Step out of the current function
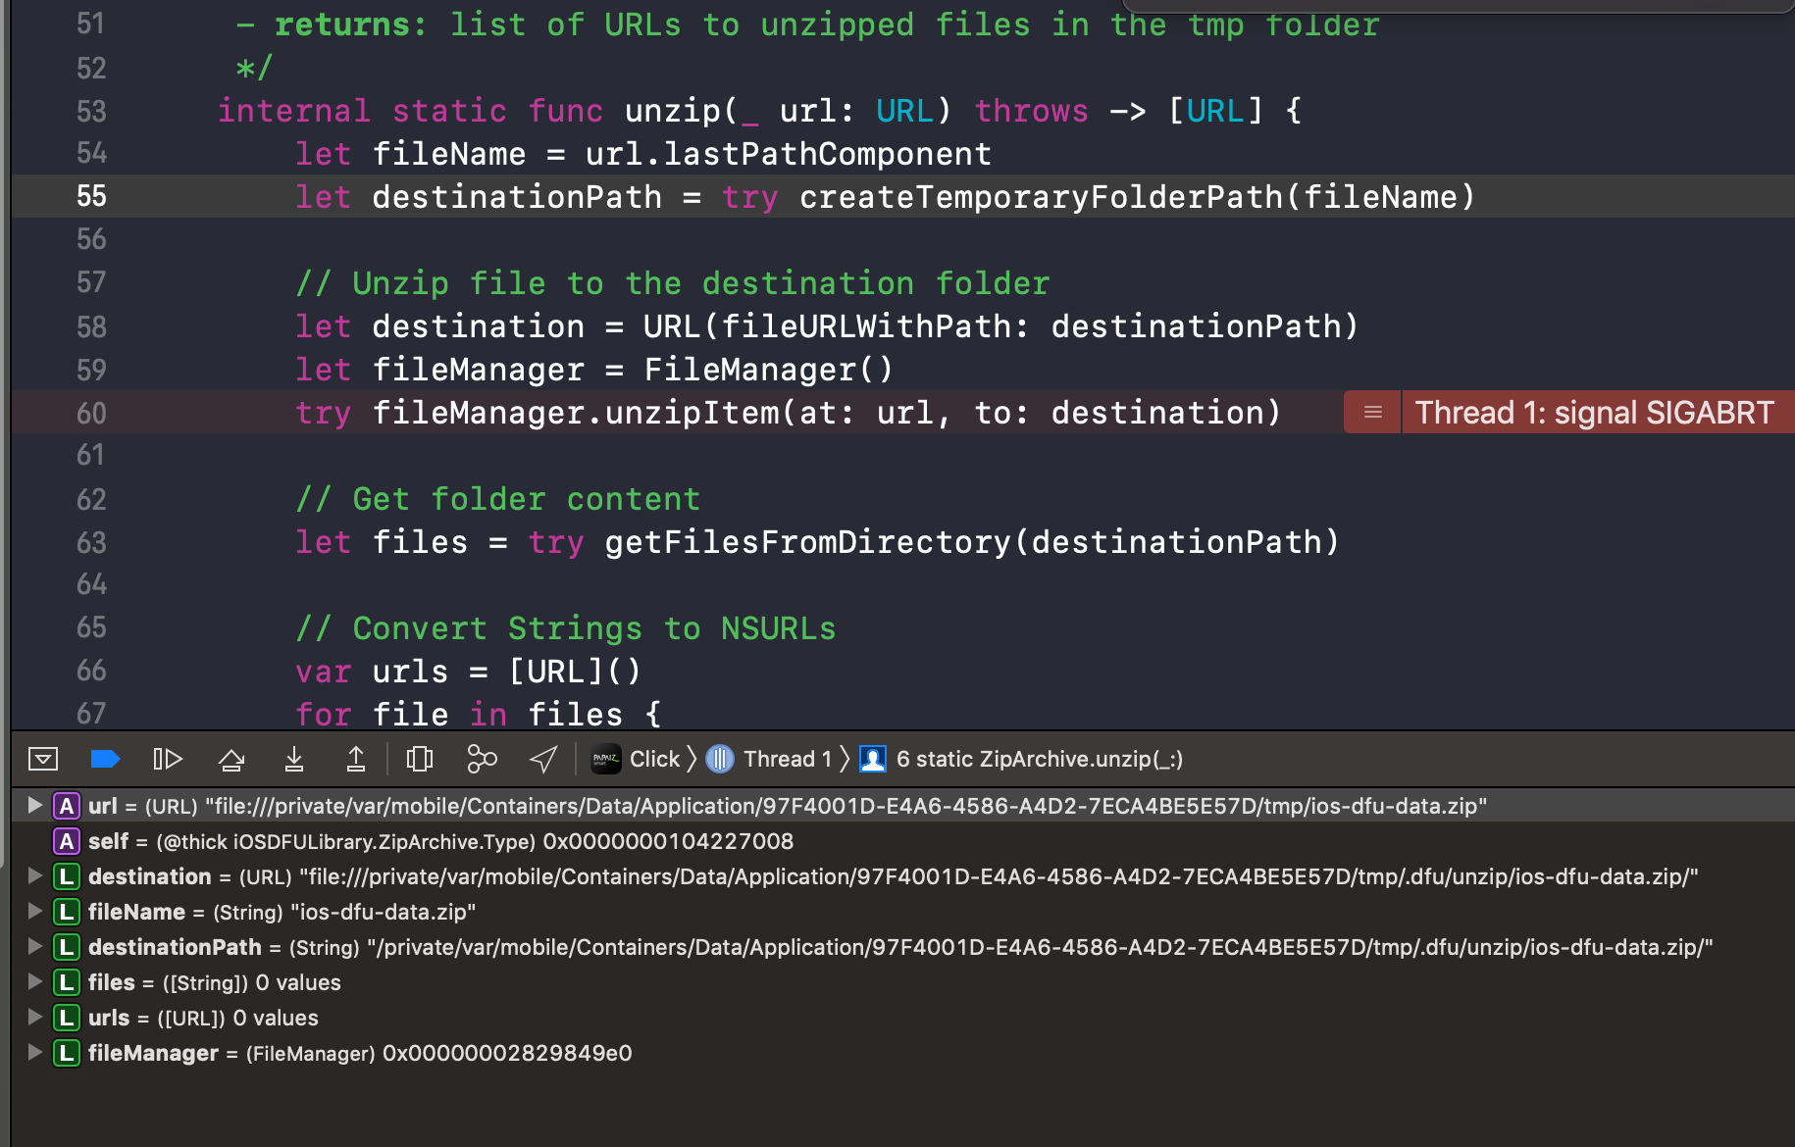This screenshot has height=1147, width=1795. (x=355, y=758)
